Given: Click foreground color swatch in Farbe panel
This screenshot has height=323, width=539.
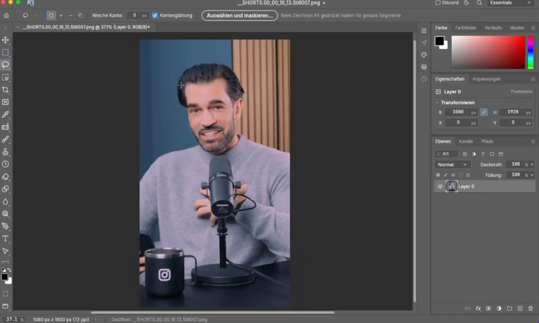Looking at the screenshot, I should (439, 41).
